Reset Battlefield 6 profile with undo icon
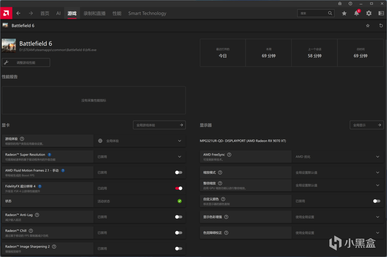The image size is (387, 257). tap(381, 26)
